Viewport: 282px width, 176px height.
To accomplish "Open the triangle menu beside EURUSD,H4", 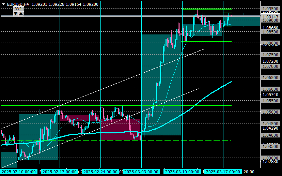I will point(4,4).
